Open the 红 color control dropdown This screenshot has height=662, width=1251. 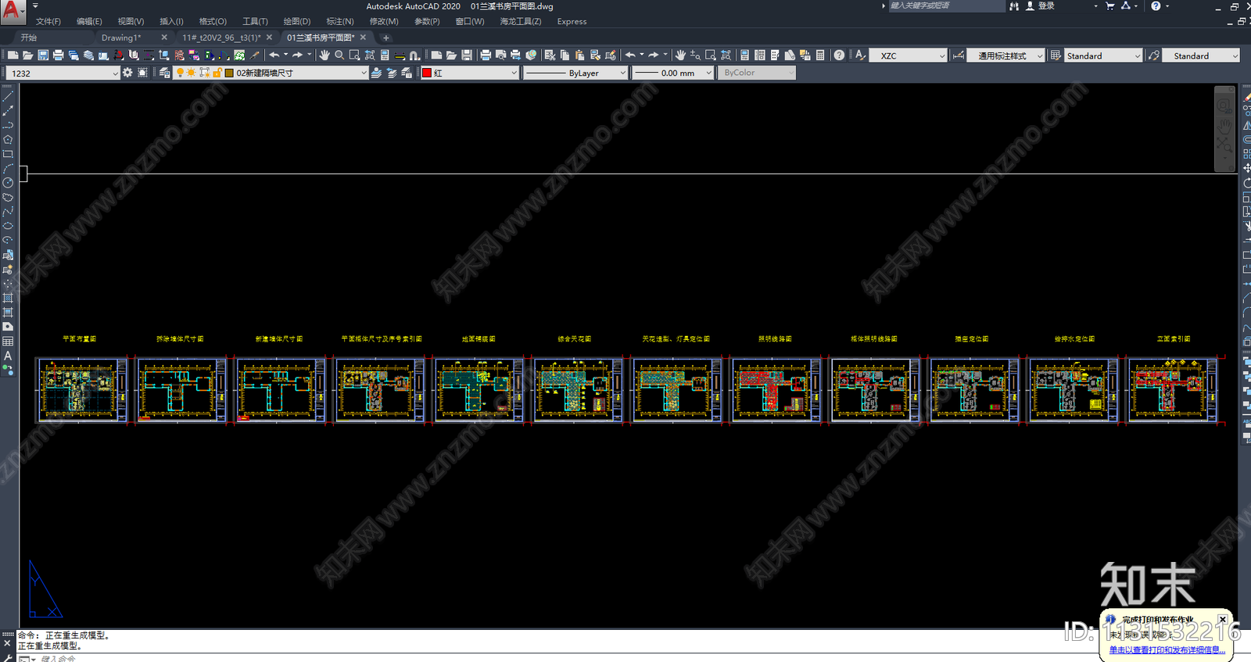click(x=470, y=73)
